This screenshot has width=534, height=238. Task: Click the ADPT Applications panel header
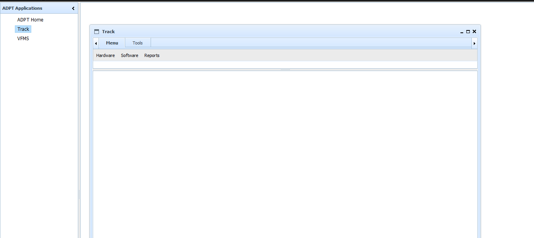tap(39, 8)
